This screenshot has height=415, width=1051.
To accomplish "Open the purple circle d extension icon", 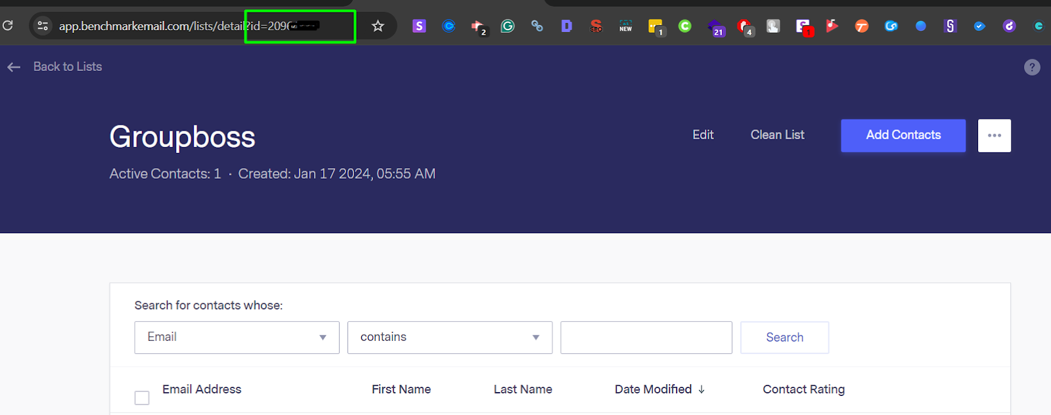I will [1009, 26].
